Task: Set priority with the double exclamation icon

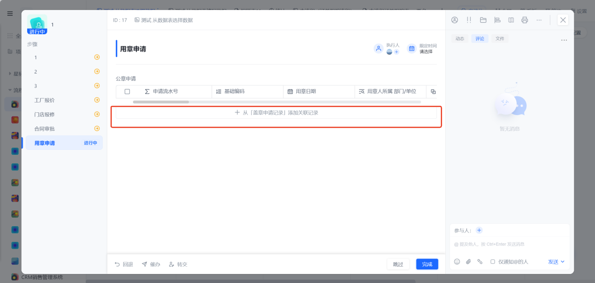Action: point(469,20)
